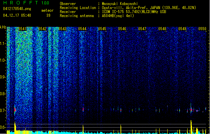Click the 0548 time marker
The image size is (210, 134).
tap(162, 29)
